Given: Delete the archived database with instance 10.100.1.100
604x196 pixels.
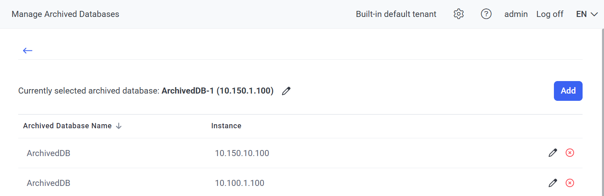Looking at the screenshot, I should click(x=570, y=183).
